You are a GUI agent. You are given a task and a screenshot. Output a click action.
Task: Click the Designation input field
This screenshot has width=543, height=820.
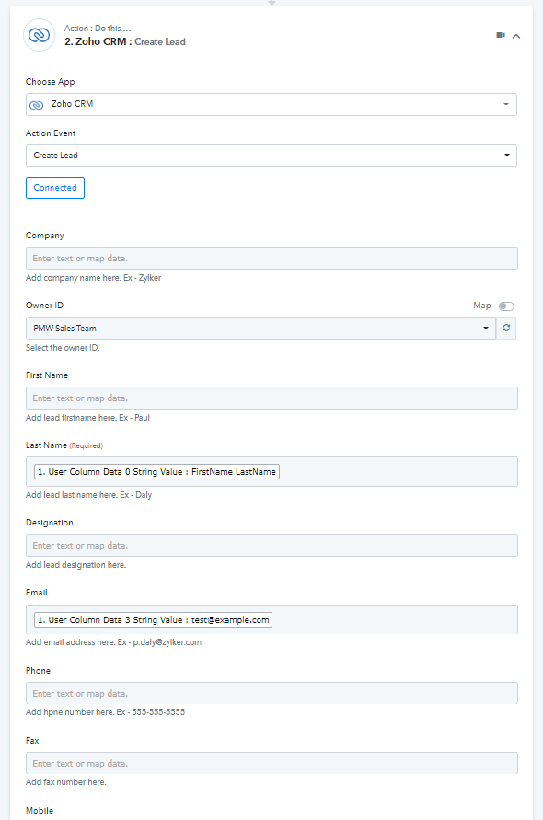click(271, 546)
